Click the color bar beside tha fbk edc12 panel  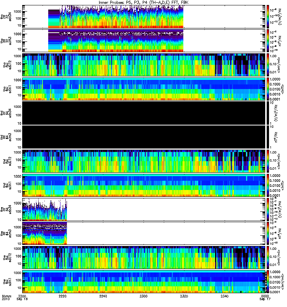point(268,65)
